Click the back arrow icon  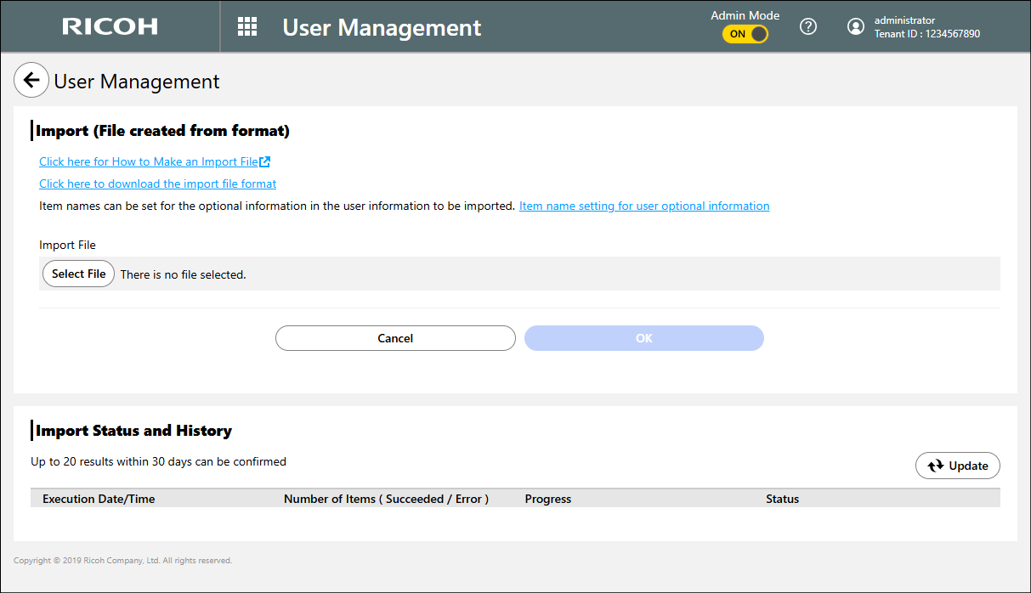(x=31, y=81)
